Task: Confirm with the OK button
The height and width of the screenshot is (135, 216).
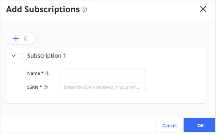Action: (x=200, y=126)
